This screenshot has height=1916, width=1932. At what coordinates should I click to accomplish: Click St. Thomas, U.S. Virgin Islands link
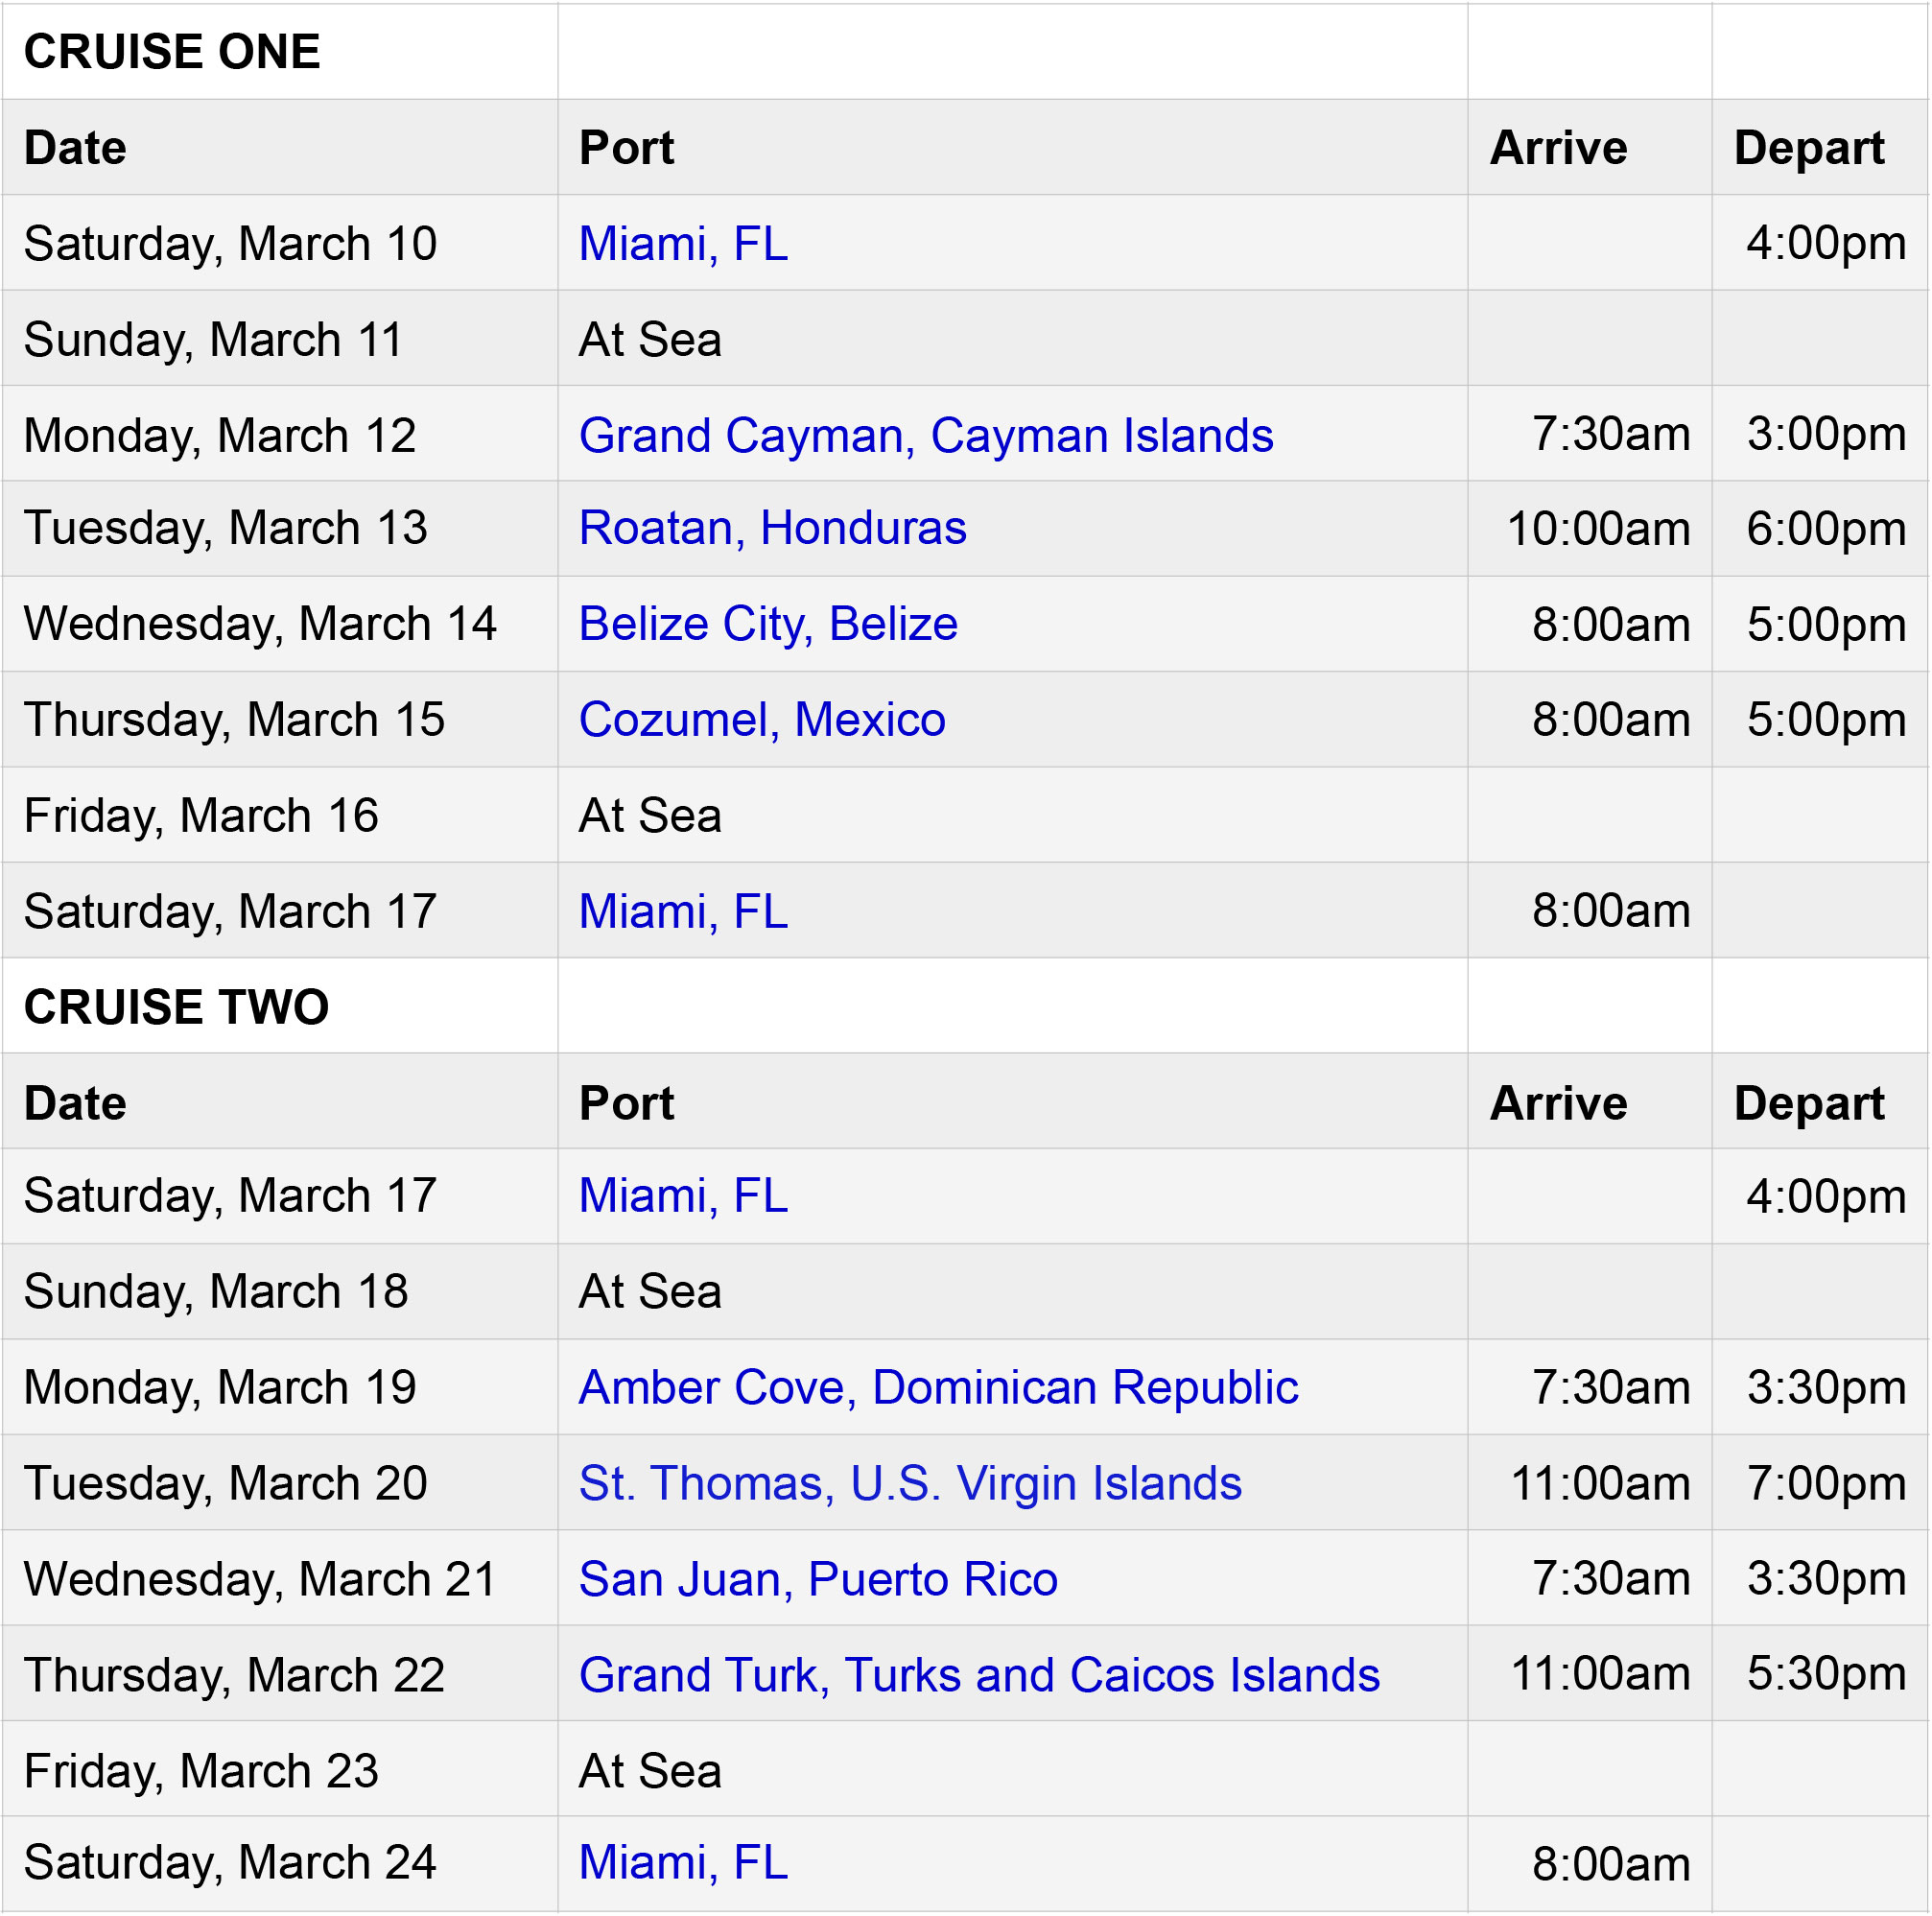pos(910,1483)
